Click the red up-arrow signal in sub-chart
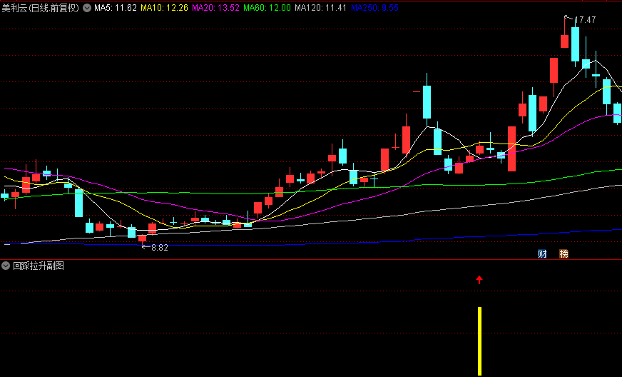 click(x=479, y=280)
